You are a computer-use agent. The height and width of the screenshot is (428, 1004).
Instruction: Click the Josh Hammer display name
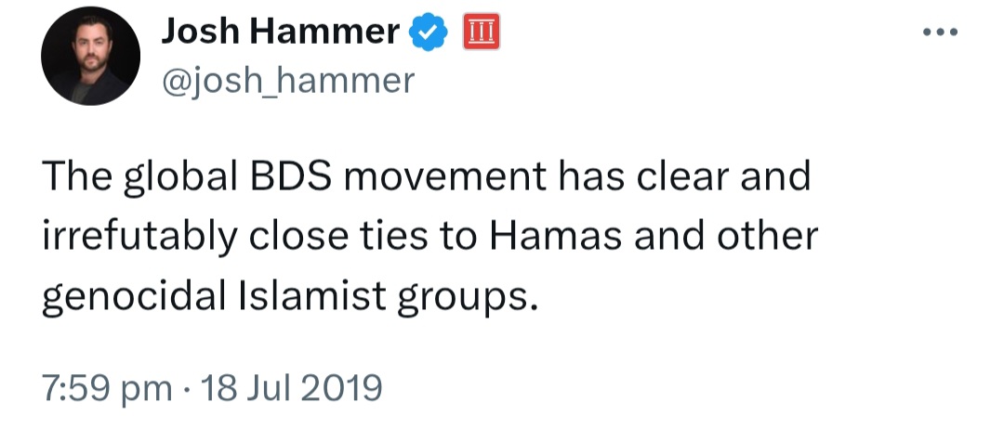coord(280,32)
